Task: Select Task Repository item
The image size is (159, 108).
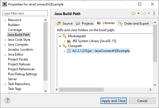Action: point(19,84)
